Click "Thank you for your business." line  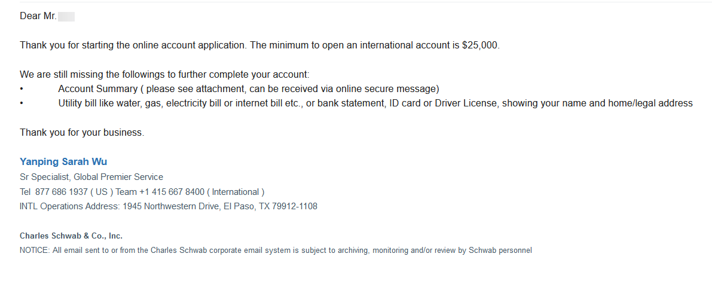pos(82,133)
